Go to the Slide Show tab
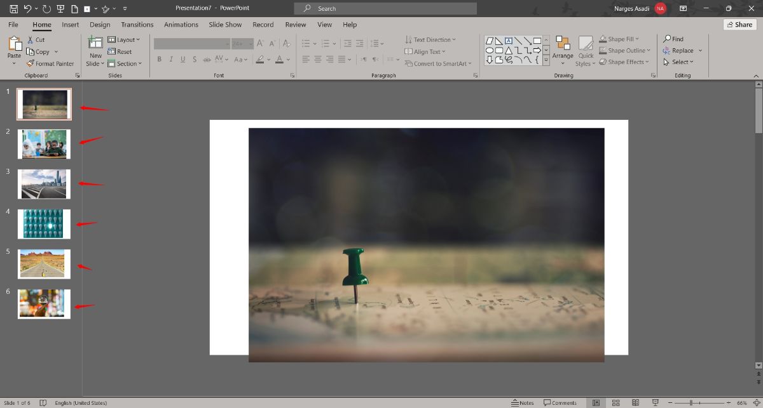 point(225,25)
